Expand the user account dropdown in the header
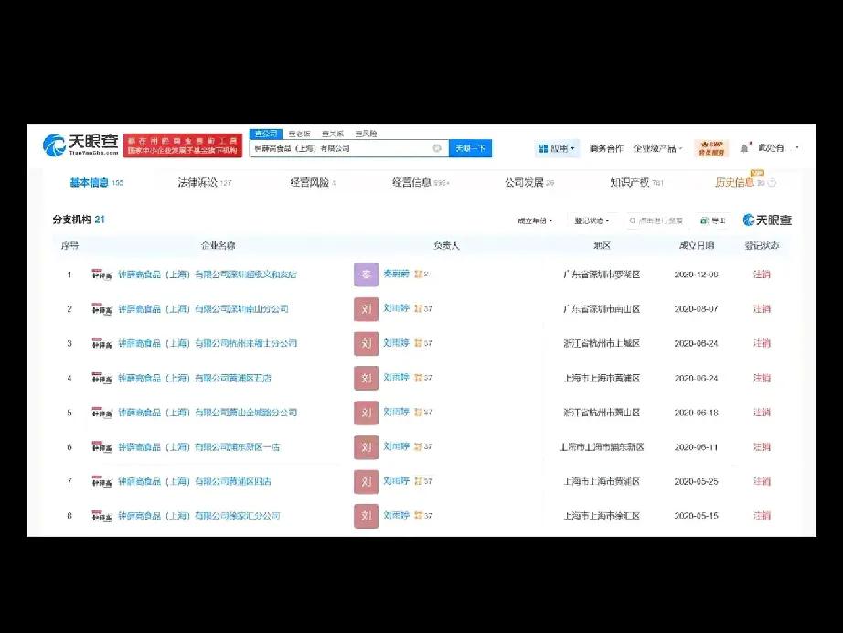The height and width of the screenshot is (633, 843). click(x=778, y=147)
